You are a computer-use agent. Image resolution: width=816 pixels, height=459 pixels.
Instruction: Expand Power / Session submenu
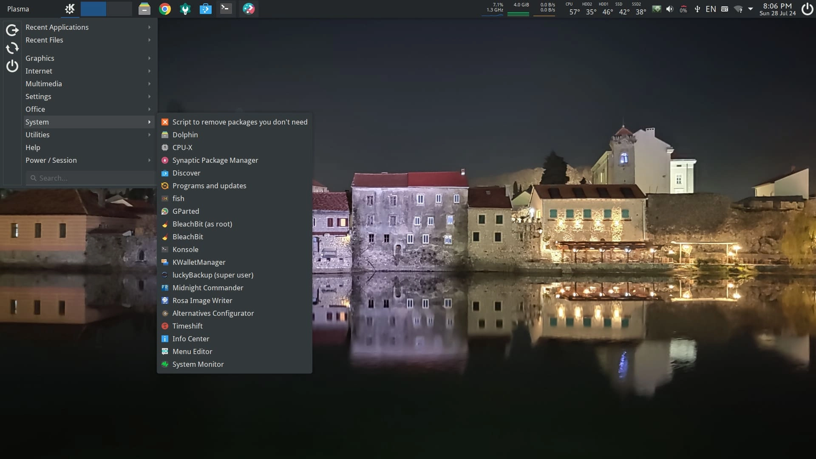(88, 160)
